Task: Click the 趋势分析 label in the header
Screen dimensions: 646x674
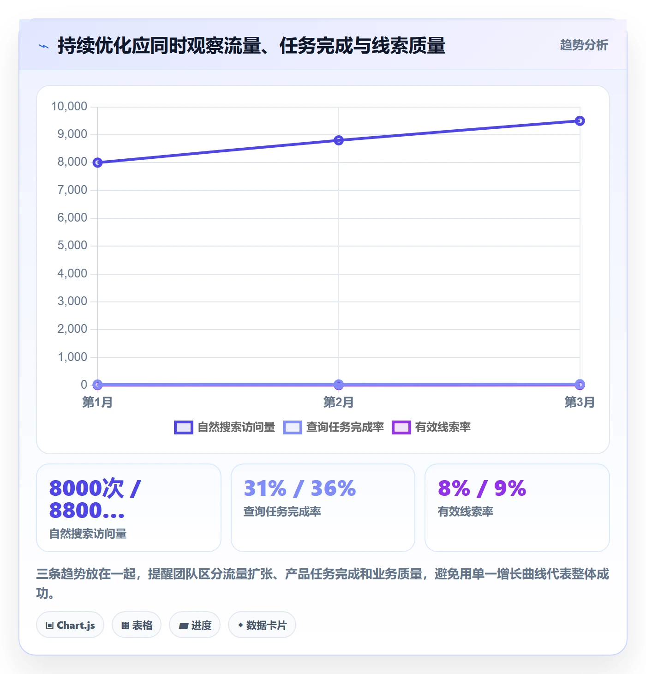Action: coord(584,45)
